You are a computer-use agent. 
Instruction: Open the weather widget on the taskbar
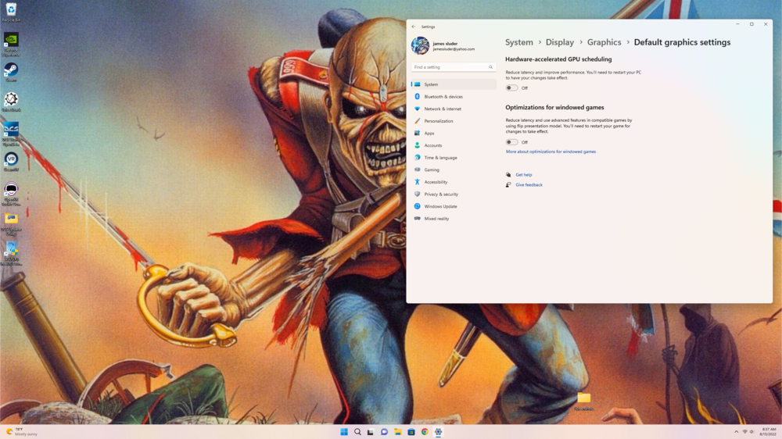pyautogui.click(x=21, y=431)
